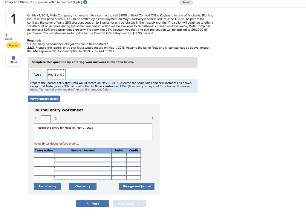Click 'Complete this question by entering your answers' banner
This screenshot has height=218, width=306.
[x=113, y=63]
